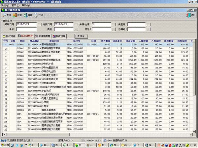Click the 批次号 column header

(x=77, y=41)
